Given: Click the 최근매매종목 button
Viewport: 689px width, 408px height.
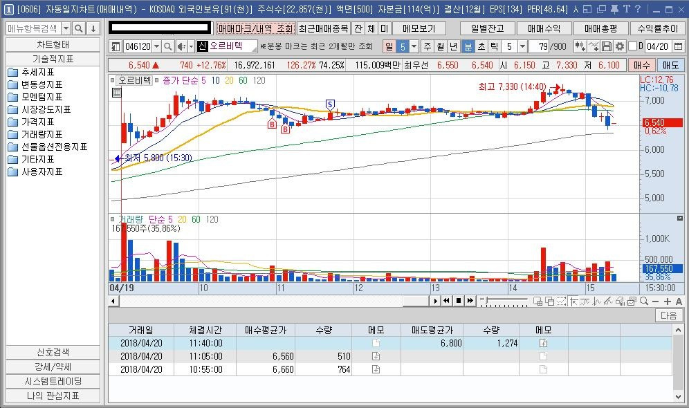Looking at the screenshot, I should (324, 28).
